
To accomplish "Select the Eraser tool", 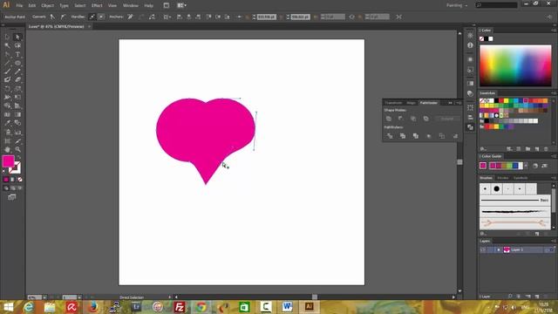I will [x=17, y=80].
